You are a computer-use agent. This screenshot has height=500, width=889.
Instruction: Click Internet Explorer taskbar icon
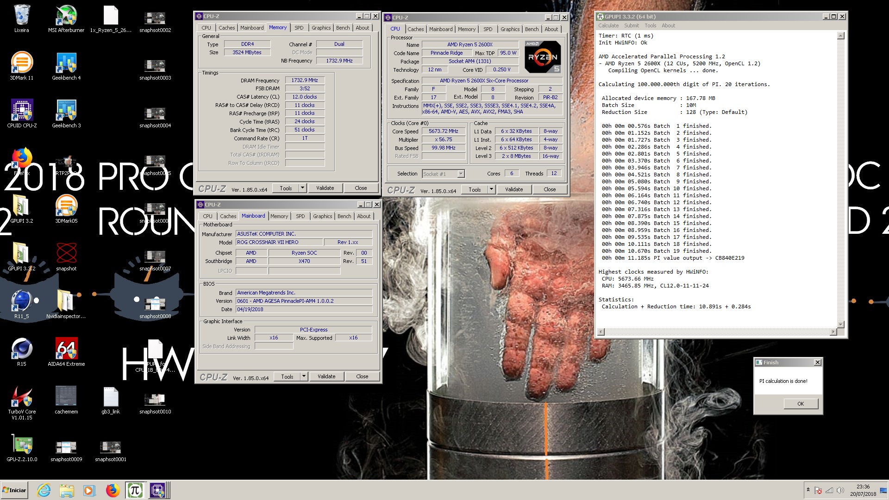click(44, 490)
